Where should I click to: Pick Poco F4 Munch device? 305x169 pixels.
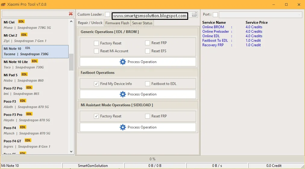(35, 130)
